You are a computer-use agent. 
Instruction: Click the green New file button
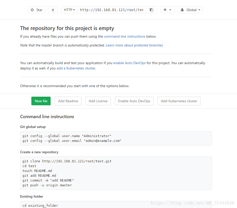pyautogui.click(x=41, y=101)
